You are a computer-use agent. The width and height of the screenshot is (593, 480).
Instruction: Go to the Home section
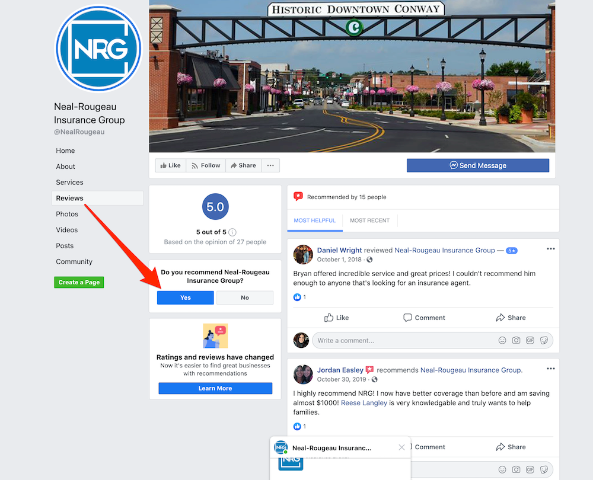(x=65, y=151)
